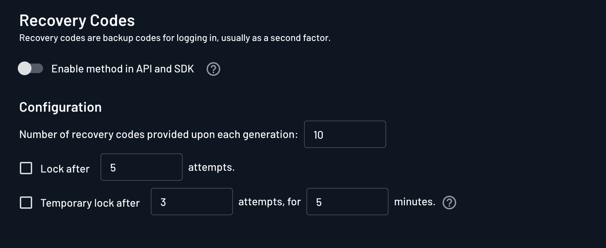Click the Temporary lock after label
The height and width of the screenshot is (248, 606).
click(x=90, y=203)
